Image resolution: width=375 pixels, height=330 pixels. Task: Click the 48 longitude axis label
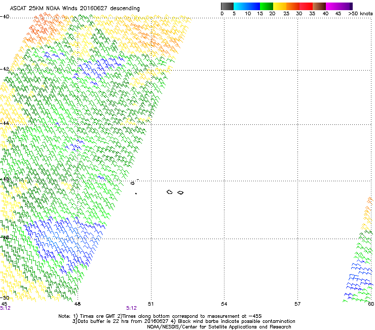(78, 304)
